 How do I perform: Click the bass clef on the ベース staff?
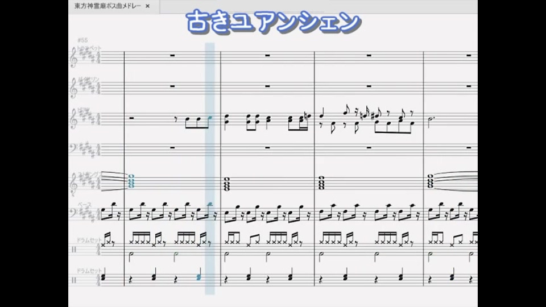[73, 213]
